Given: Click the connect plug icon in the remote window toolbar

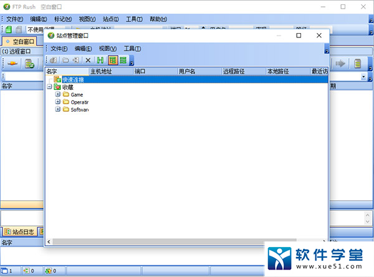Looking at the screenshot, I should (x=12, y=64).
